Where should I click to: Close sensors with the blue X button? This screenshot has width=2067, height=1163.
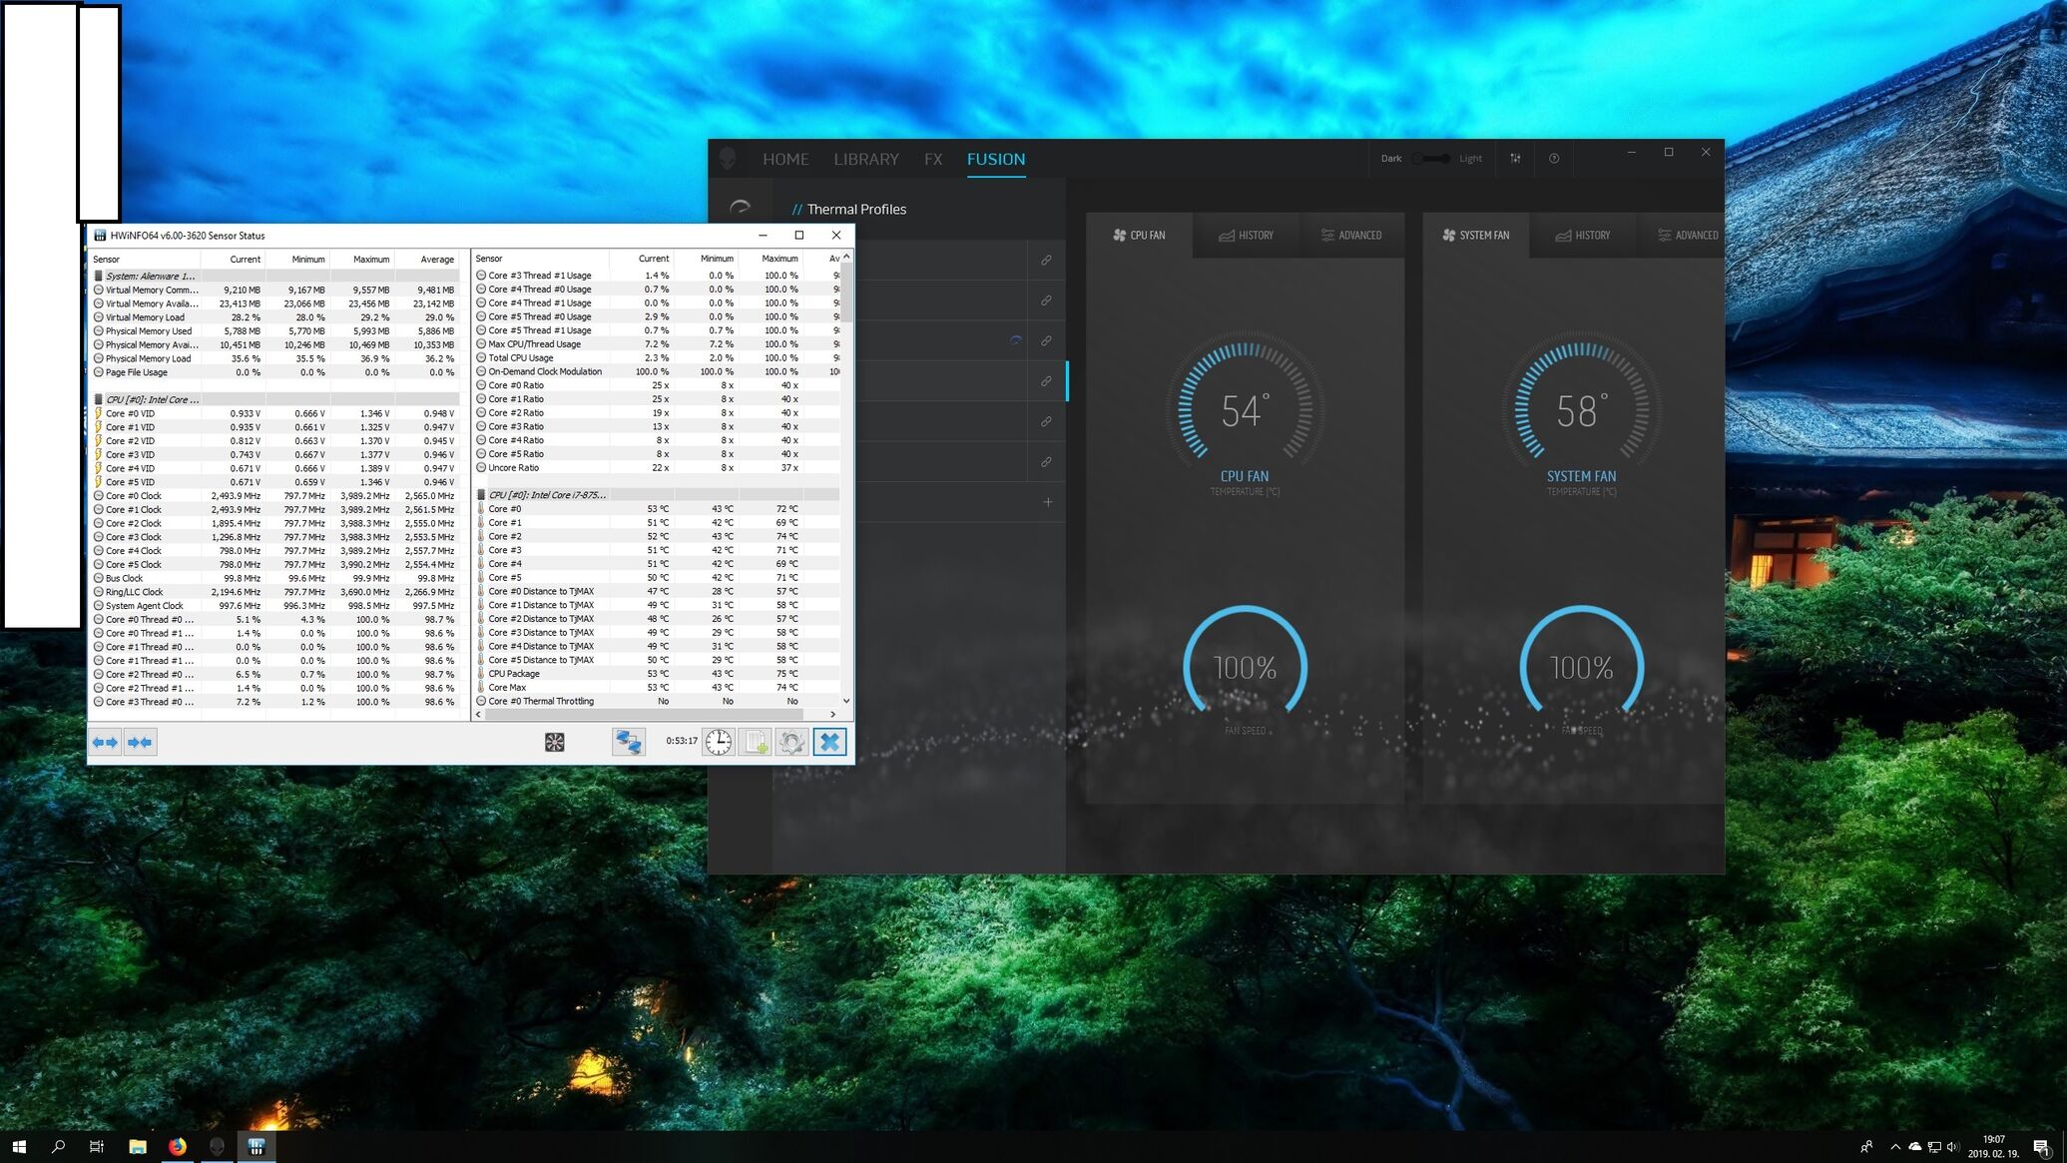(x=829, y=742)
